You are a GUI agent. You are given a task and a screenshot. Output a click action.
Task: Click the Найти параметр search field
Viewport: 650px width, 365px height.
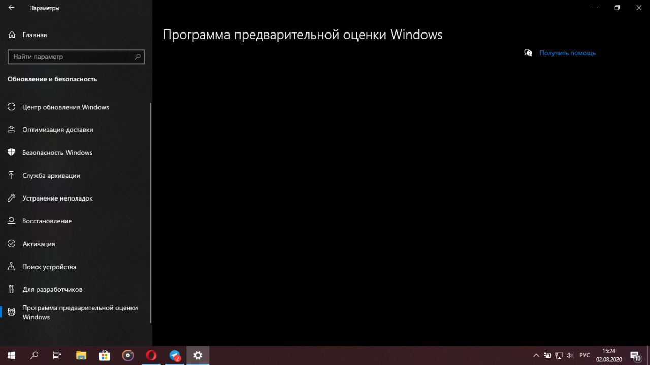point(76,57)
